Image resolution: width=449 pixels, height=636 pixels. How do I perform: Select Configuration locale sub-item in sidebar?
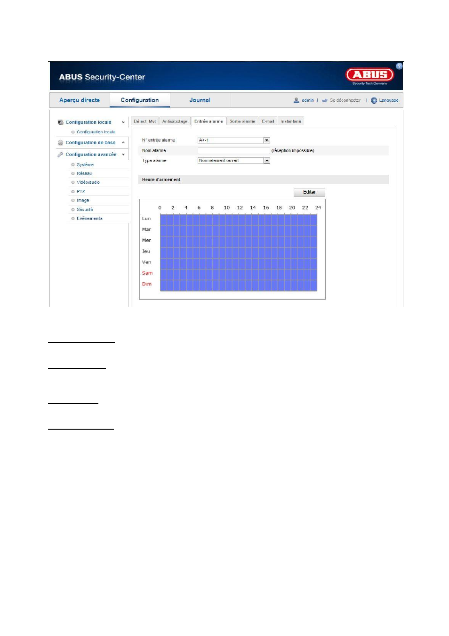[x=96, y=132]
